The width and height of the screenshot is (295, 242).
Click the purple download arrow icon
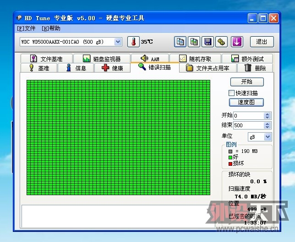pyautogui.click(x=237, y=42)
